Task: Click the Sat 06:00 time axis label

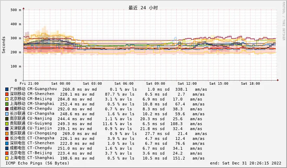Action: pos(124,84)
